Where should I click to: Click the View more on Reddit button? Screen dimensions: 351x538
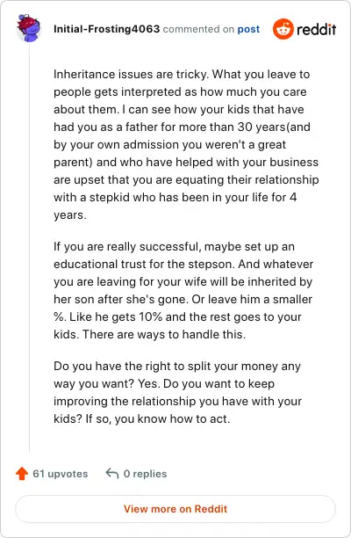tap(175, 509)
